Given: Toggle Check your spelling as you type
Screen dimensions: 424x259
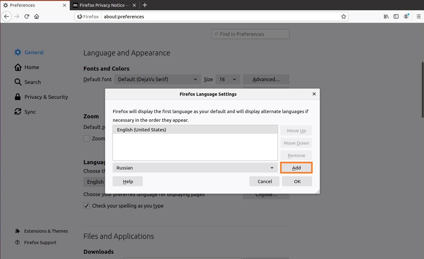Looking at the screenshot, I should tap(87, 206).
